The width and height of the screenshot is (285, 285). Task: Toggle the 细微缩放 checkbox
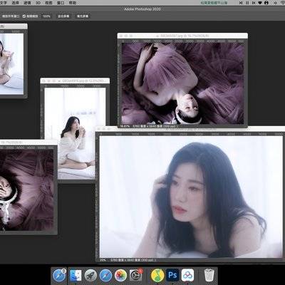pos(24,16)
